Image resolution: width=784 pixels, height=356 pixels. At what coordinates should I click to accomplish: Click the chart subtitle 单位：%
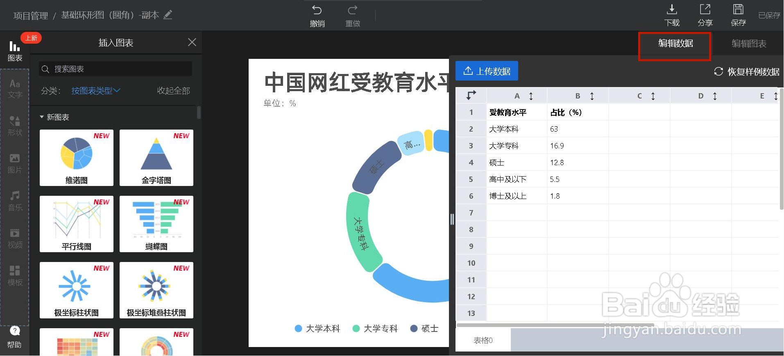280,103
